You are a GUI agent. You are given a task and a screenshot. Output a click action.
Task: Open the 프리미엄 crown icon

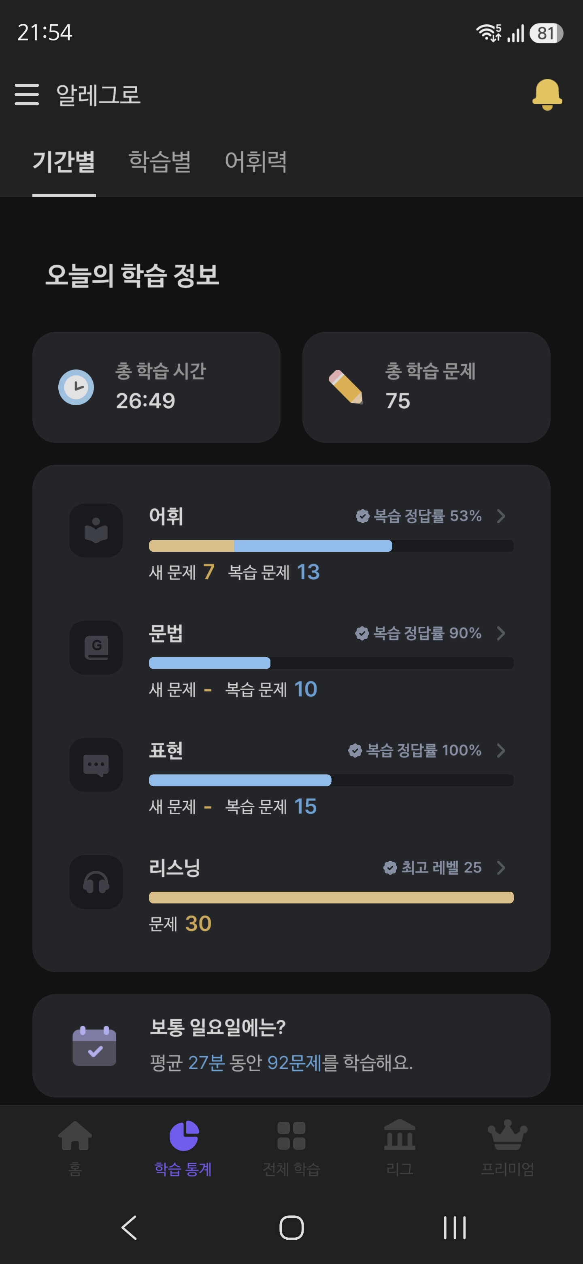pyautogui.click(x=507, y=1135)
